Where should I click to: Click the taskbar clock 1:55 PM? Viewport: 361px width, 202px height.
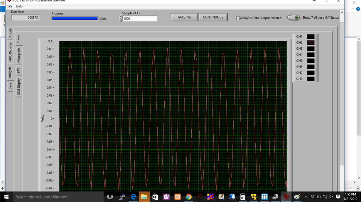pos(350,194)
